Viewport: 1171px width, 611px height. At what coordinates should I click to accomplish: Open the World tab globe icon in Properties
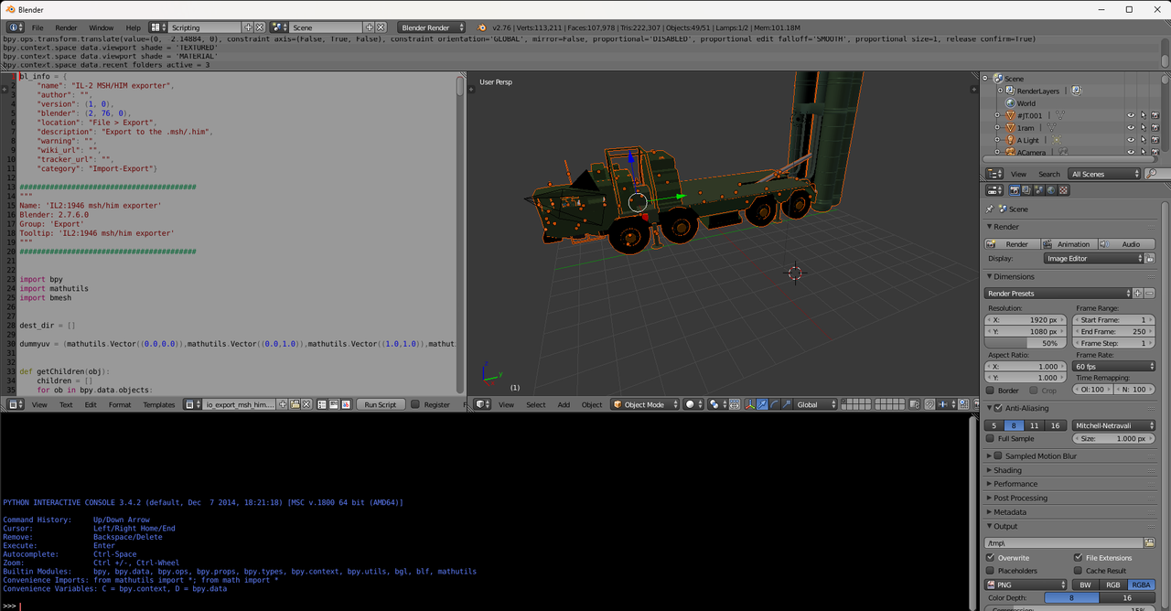click(x=1051, y=190)
